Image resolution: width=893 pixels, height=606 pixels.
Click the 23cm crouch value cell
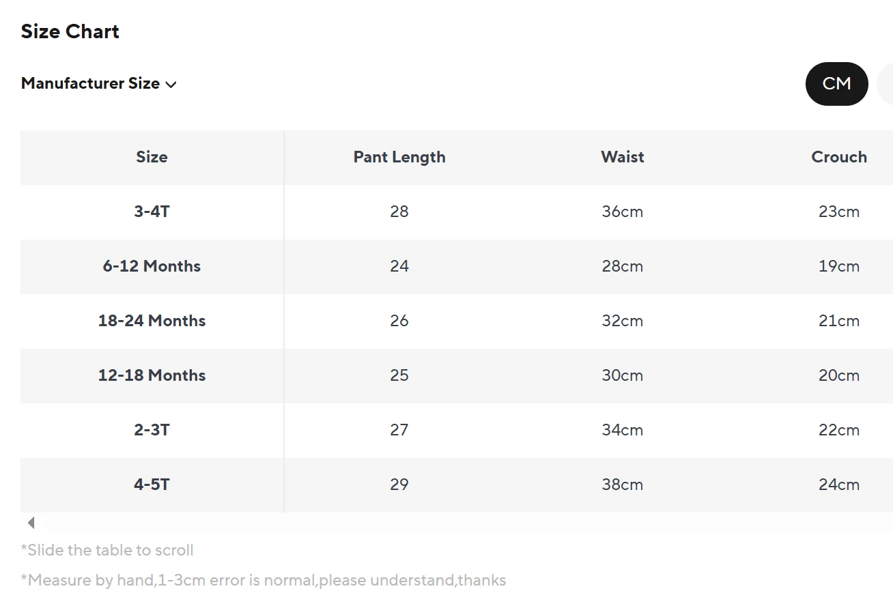(x=839, y=212)
